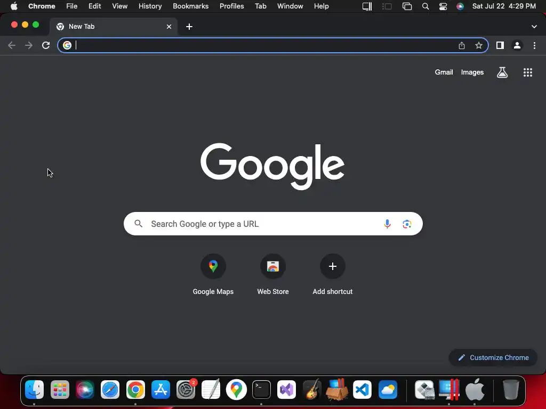Reload the page
The height and width of the screenshot is (409, 546).
46,45
